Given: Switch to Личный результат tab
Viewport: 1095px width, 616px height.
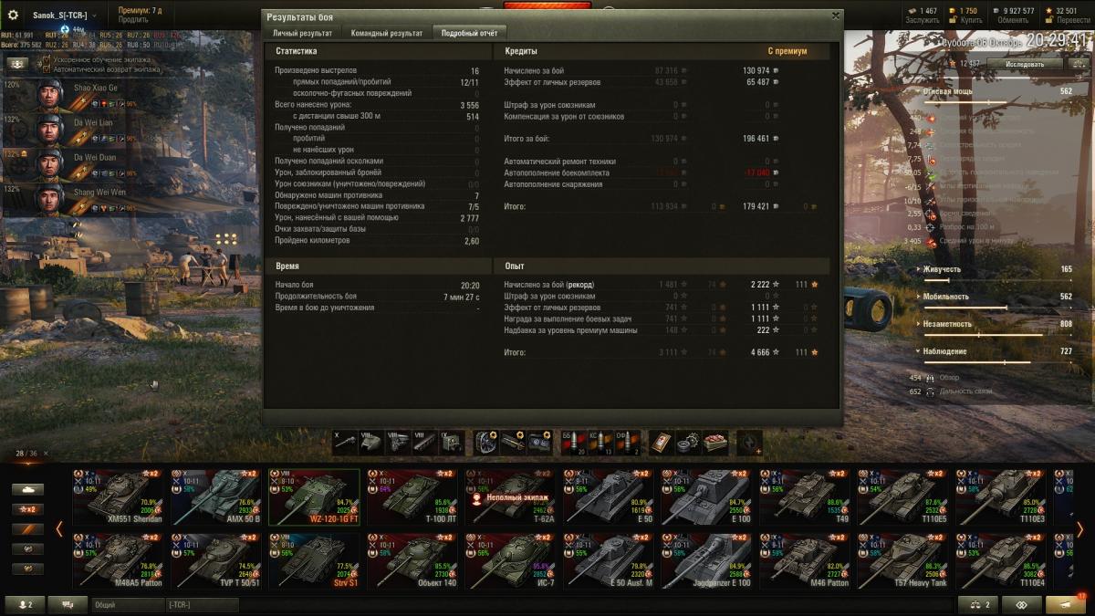Looking at the screenshot, I should pyautogui.click(x=303, y=33).
